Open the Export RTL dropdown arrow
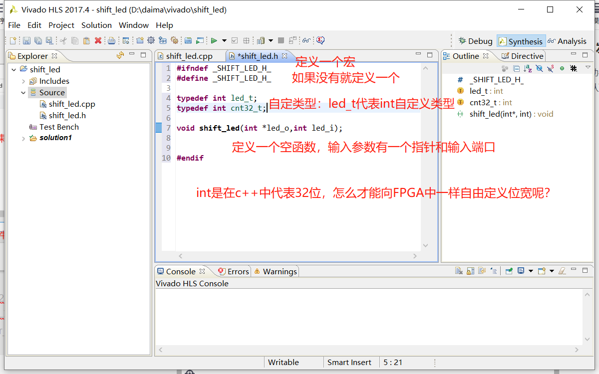 [x=271, y=40]
